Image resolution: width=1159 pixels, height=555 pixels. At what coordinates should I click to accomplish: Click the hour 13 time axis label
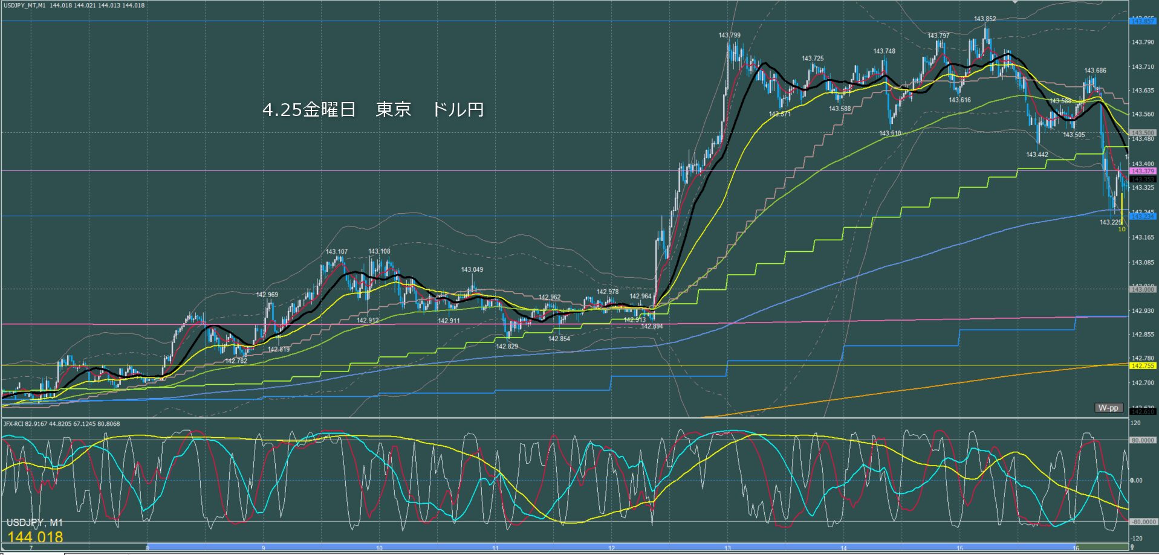click(727, 548)
